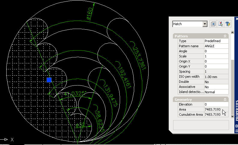The image size is (238, 145).
Task: Click the Island detection property label
Action: [191, 92]
